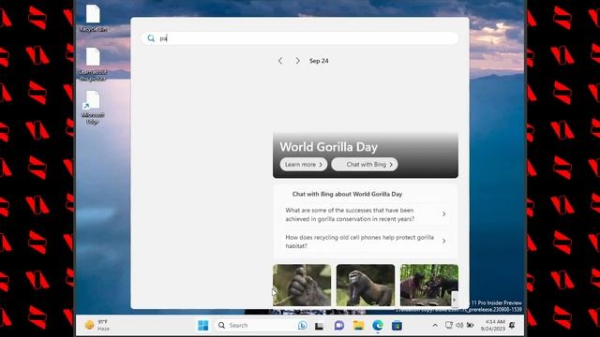
Task: Show hidden system tray icons
Action: pyautogui.click(x=435, y=326)
